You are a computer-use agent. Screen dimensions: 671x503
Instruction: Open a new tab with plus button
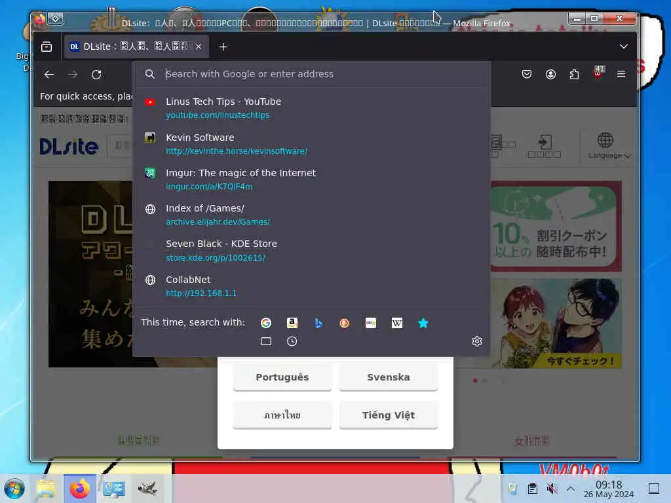[223, 47]
